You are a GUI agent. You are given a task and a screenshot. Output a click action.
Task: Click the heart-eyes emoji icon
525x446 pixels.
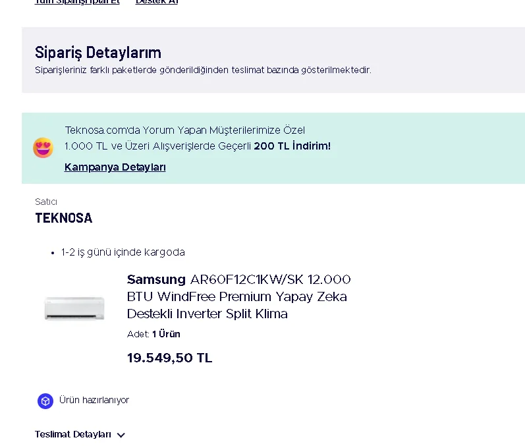43,148
